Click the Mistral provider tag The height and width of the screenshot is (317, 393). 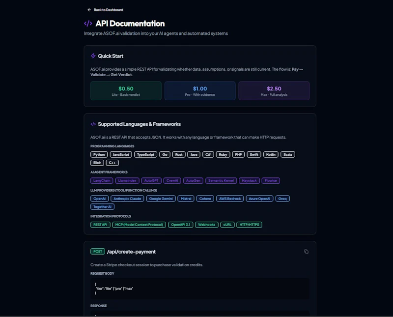click(x=186, y=199)
